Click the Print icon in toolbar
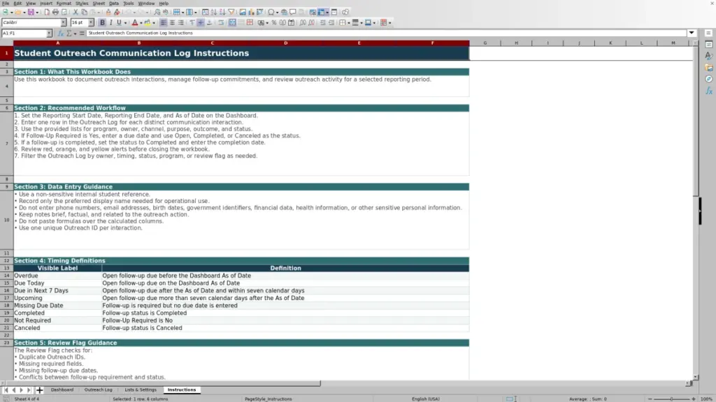 55,12
